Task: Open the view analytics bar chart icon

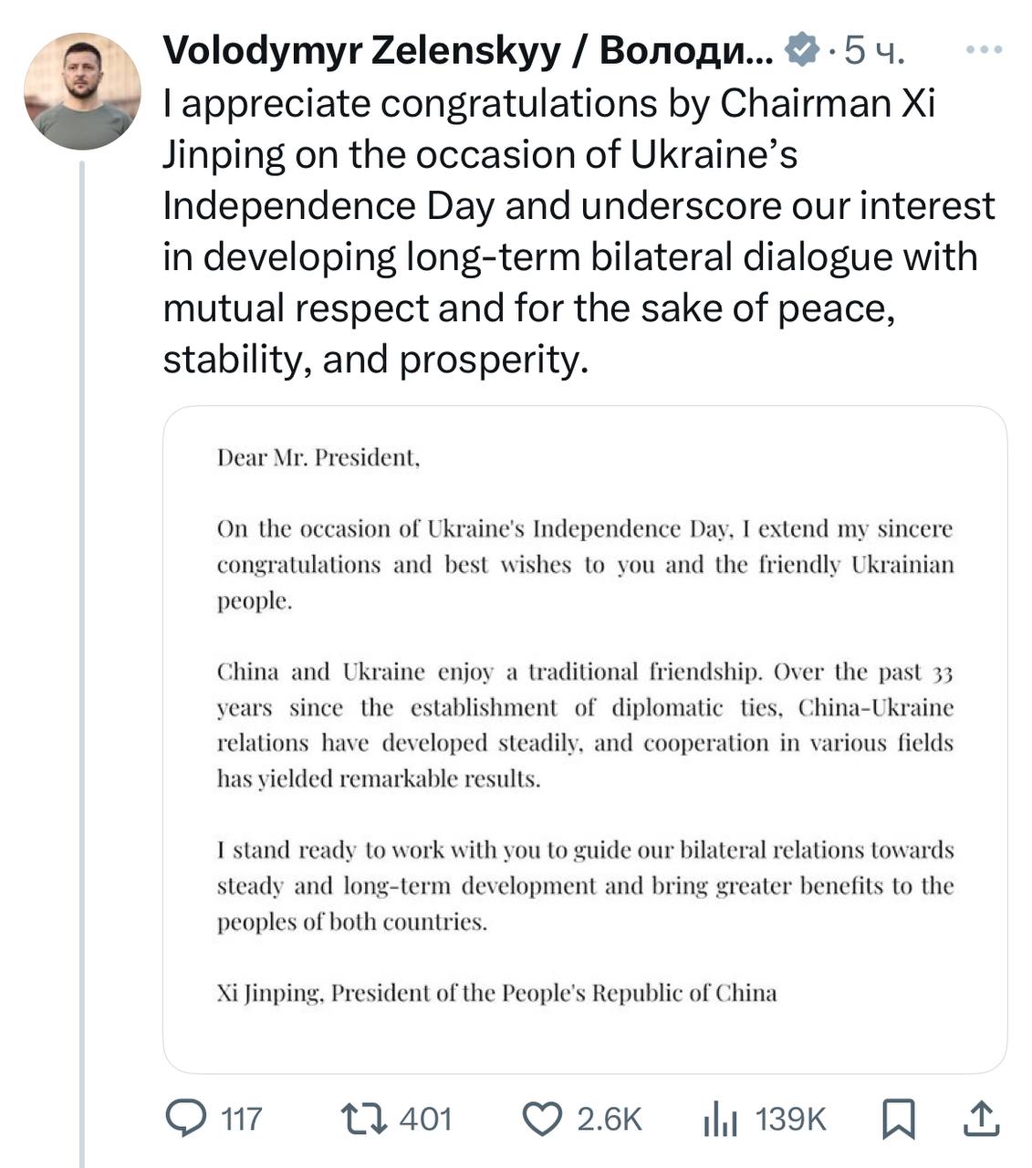Action: click(x=720, y=1119)
